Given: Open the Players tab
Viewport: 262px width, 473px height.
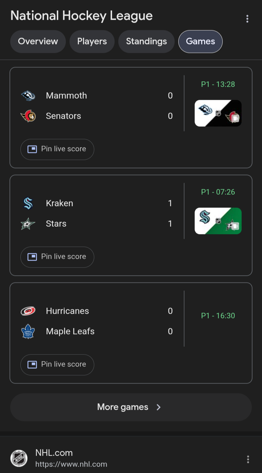Looking at the screenshot, I should pos(92,41).
